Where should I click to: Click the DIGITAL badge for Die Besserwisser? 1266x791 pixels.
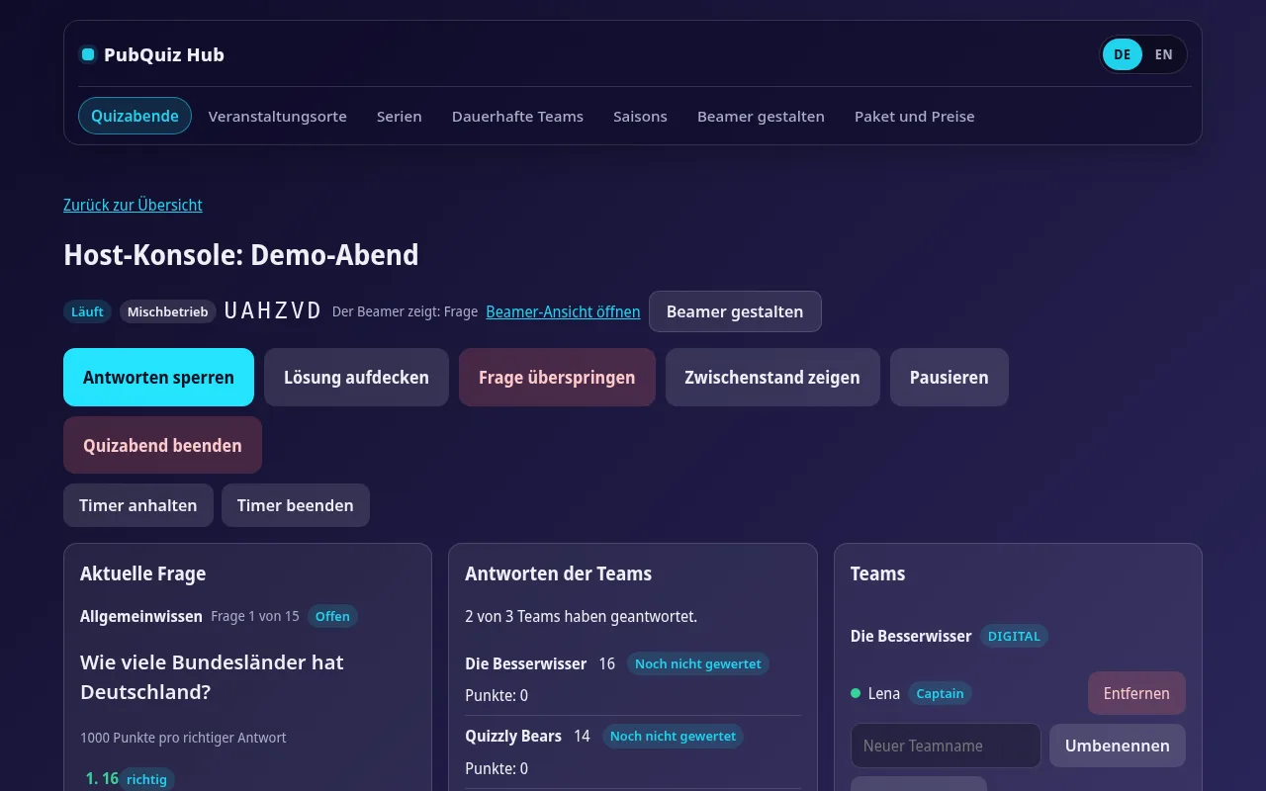1014,636
